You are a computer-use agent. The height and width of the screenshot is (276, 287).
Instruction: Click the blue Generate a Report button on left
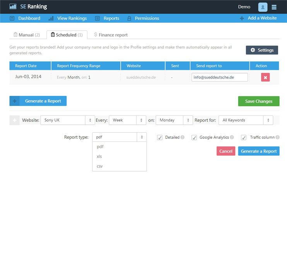[38, 101]
